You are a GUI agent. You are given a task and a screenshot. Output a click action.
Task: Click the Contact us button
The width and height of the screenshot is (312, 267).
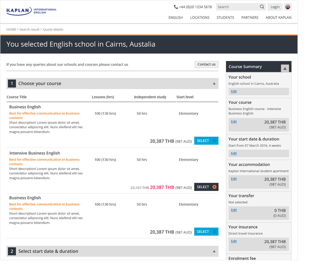click(x=206, y=64)
